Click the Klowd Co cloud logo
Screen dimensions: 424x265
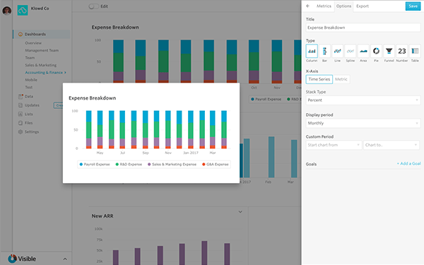click(x=23, y=11)
